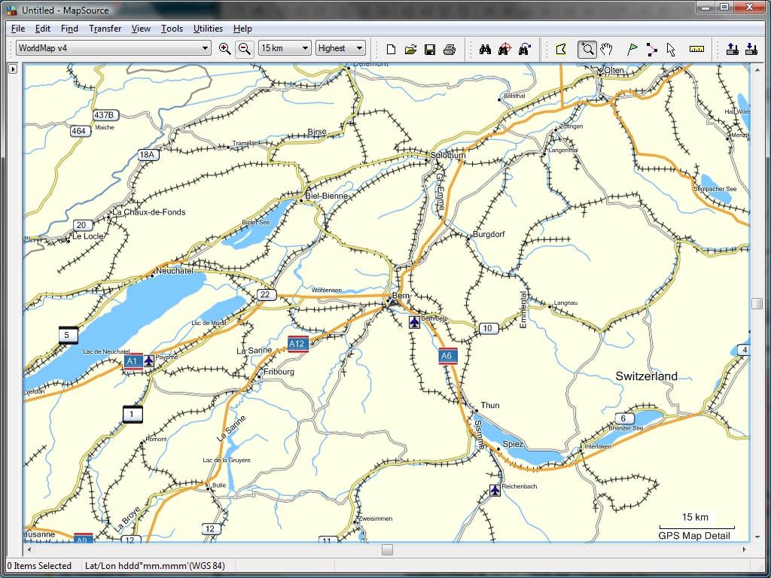Click the third binoculars find icon
Screen dimensions: 771x578
(x=525, y=49)
